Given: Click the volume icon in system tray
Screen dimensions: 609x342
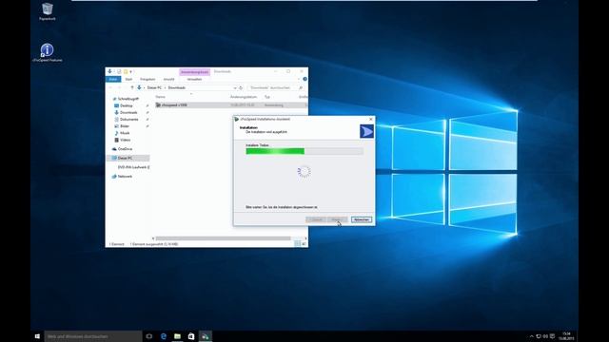Looking at the screenshot, I should (x=545, y=336).
